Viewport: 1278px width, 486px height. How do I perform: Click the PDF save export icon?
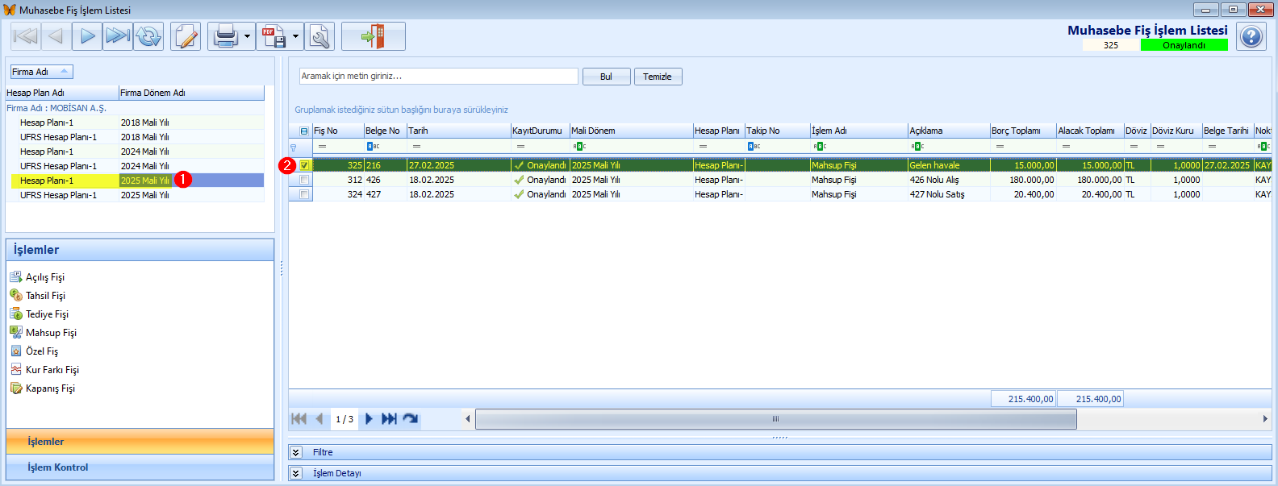click(274, 36)
